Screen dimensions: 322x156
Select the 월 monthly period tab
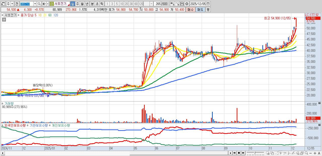pos(82,4)
